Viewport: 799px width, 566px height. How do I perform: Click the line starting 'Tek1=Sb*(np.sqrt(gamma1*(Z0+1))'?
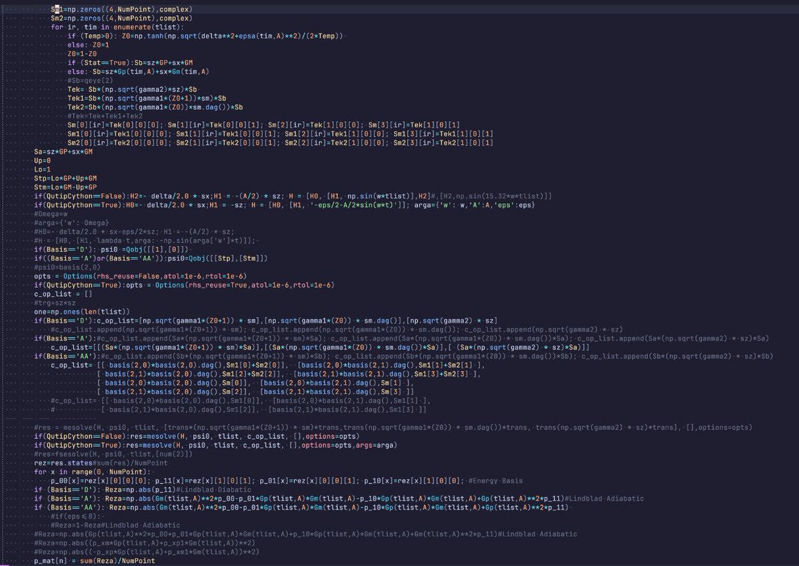tap(147, 99)
